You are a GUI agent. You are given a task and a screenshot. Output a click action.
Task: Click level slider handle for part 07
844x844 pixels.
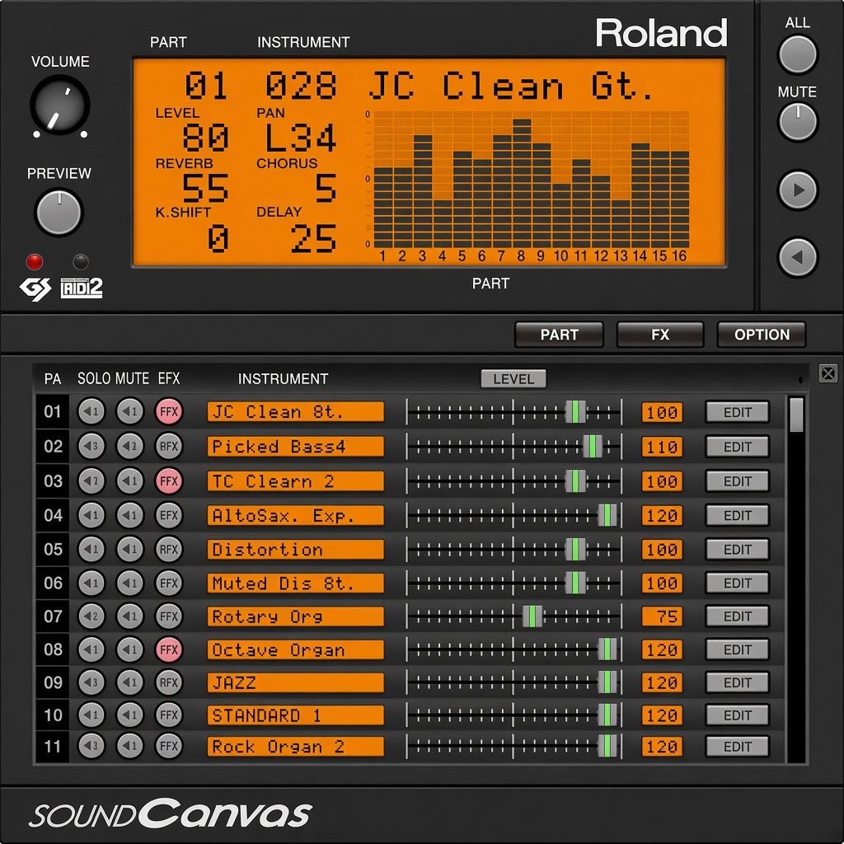click(x=532, y=617)
